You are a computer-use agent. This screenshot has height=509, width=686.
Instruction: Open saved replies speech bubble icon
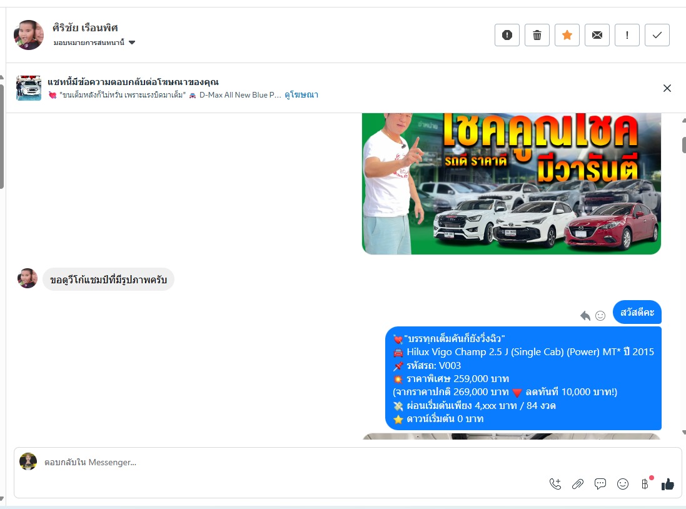tap(600, 483)
